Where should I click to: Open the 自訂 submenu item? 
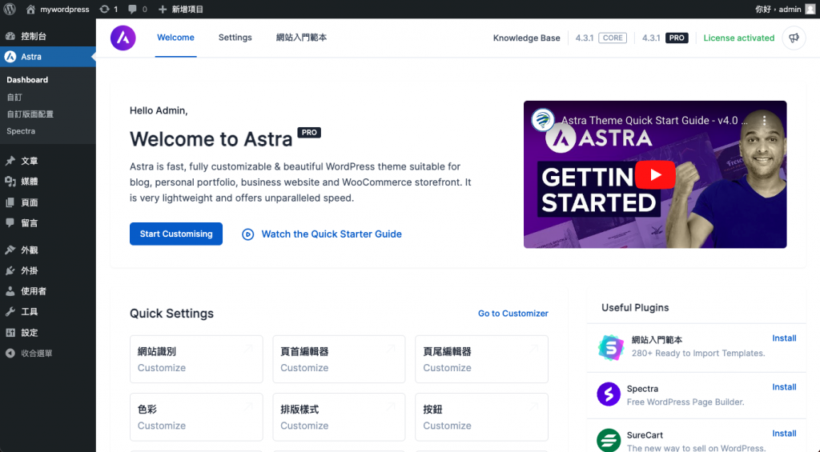[x=14, y=97]
